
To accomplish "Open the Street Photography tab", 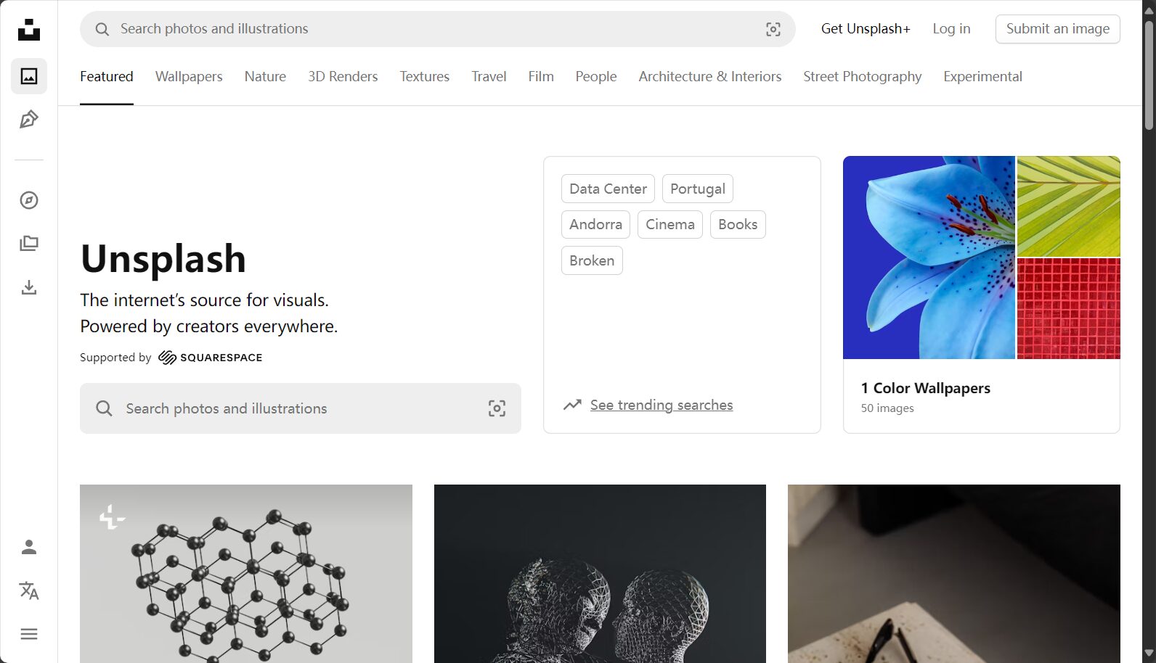I will click(x=863, y=76).
